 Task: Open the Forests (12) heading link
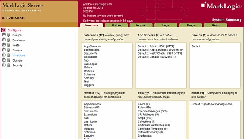(x=92, y=93)
